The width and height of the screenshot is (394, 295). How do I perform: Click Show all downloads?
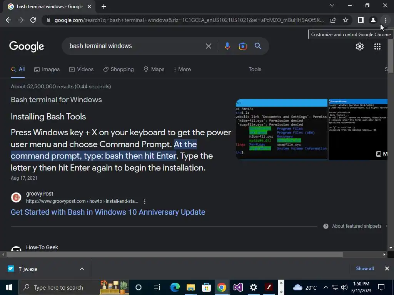365,268
